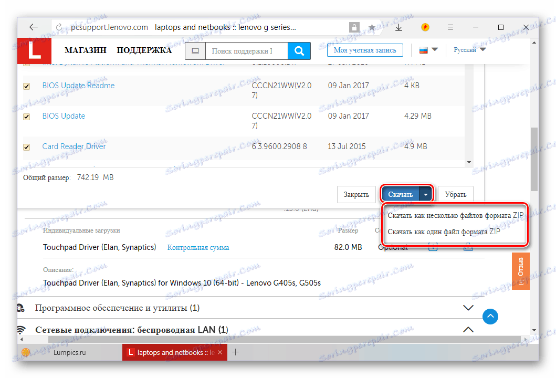
Task: Open the МАГАЗИН menu
Action: point(86,50)
